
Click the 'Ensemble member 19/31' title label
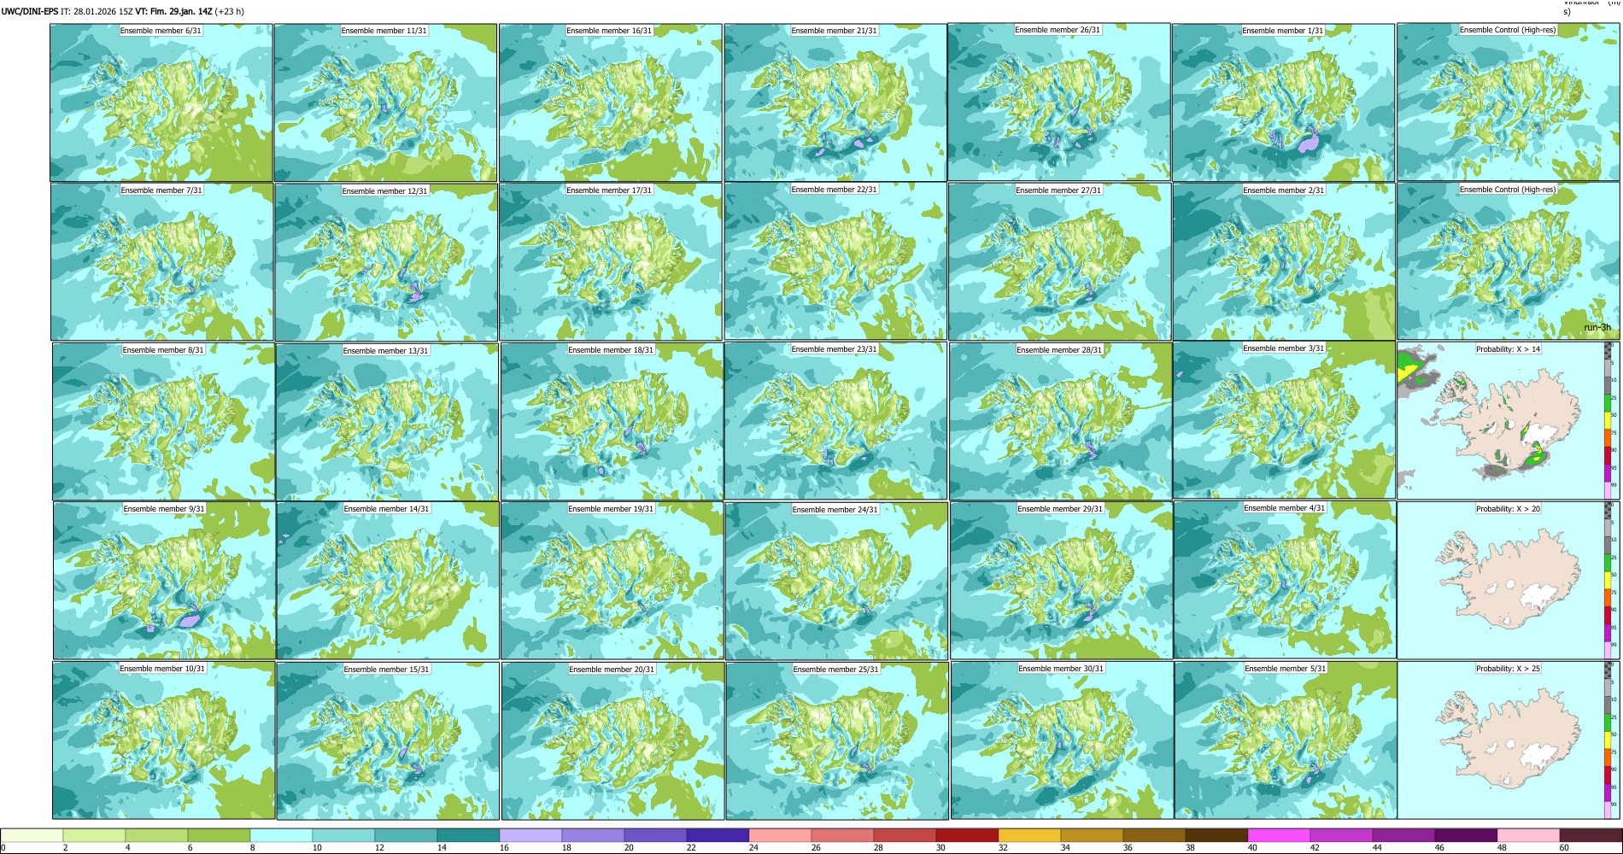click(611, 509)
